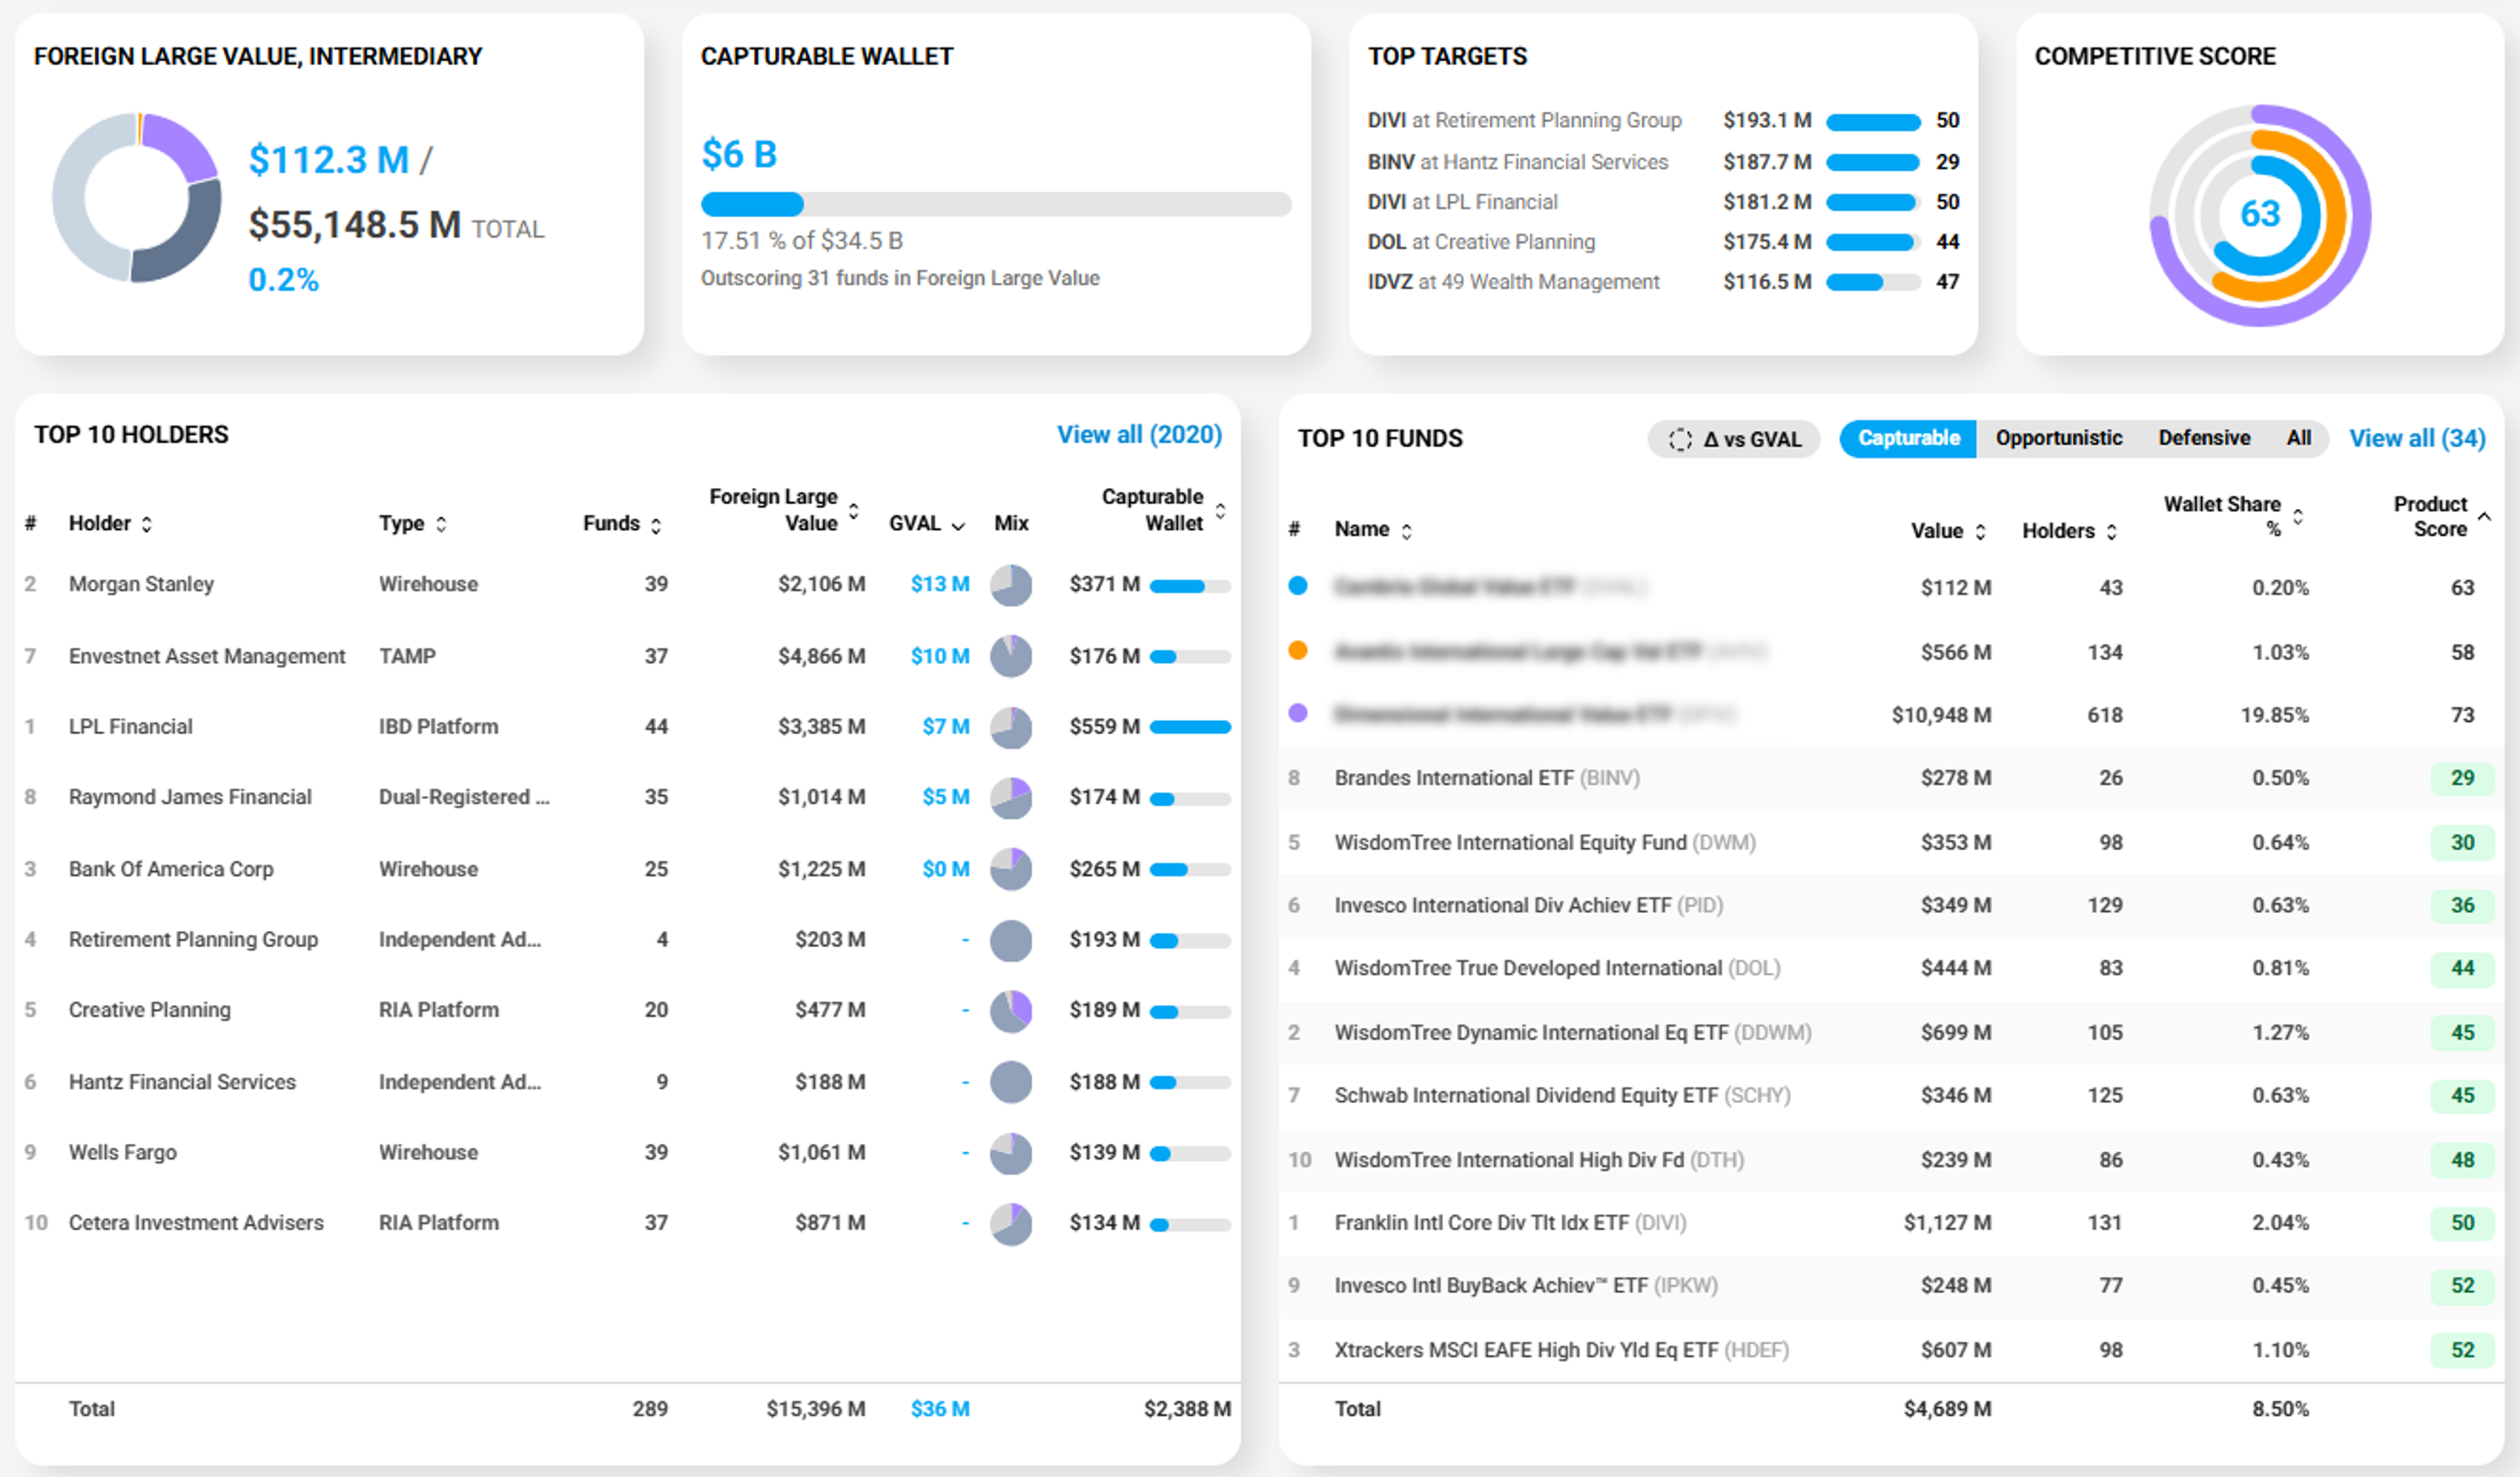Open View all (34) funds link
The height and width of the screenshot is (1477, 2520).
pos(2417,438)
